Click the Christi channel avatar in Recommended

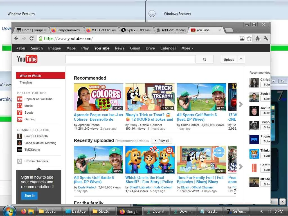pos(254,83)
